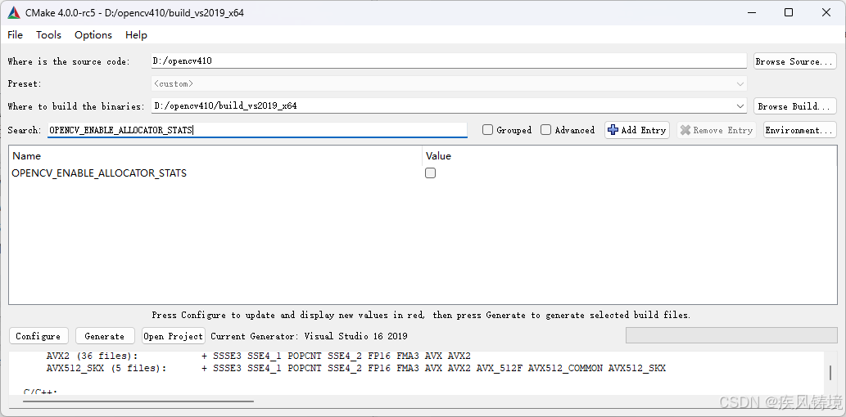Expand the build binaries path dropdown
Viewport: 846px width, 417px height.
pyautogui.click(x=740, y=106)
